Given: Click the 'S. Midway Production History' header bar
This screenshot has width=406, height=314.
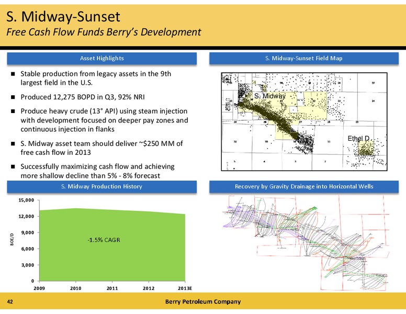Looking at the screenshot, I should pos(101,186).
